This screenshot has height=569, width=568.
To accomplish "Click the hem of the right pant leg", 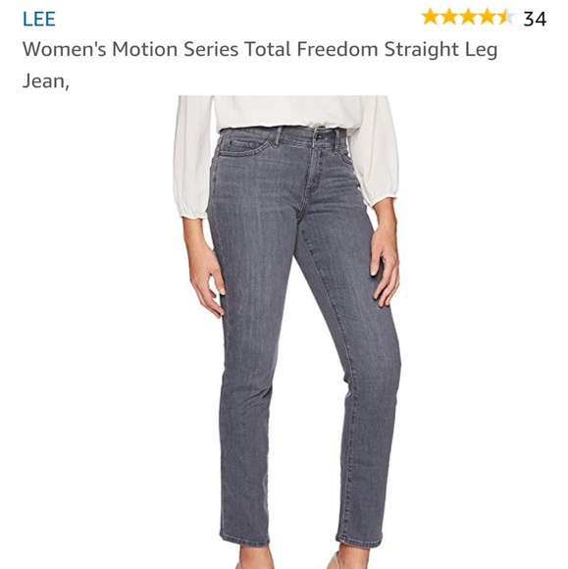I will tap(359, 539).
